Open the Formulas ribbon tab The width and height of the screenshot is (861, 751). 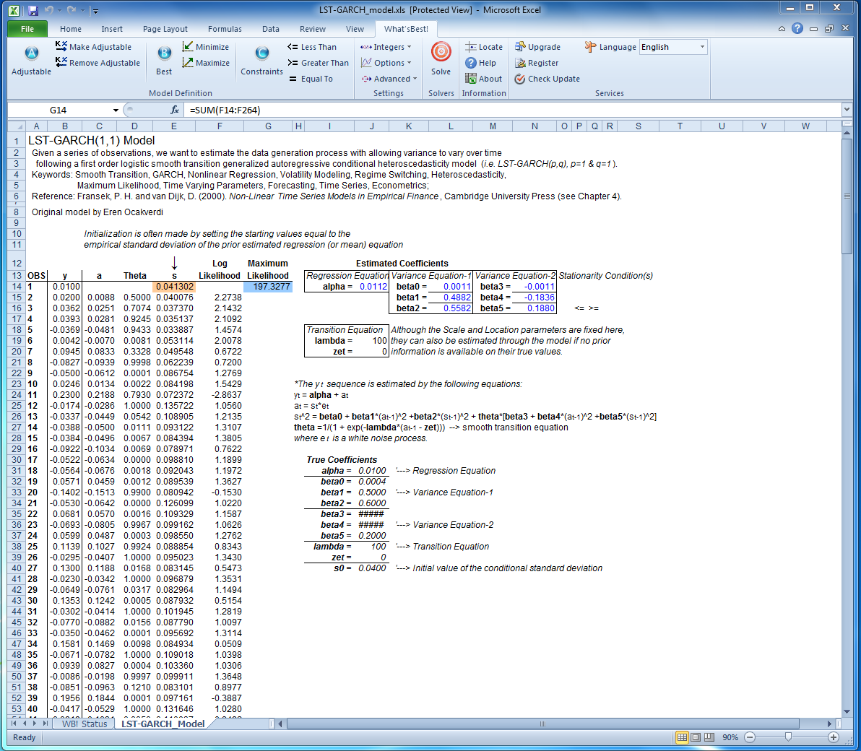pos(225,29)
